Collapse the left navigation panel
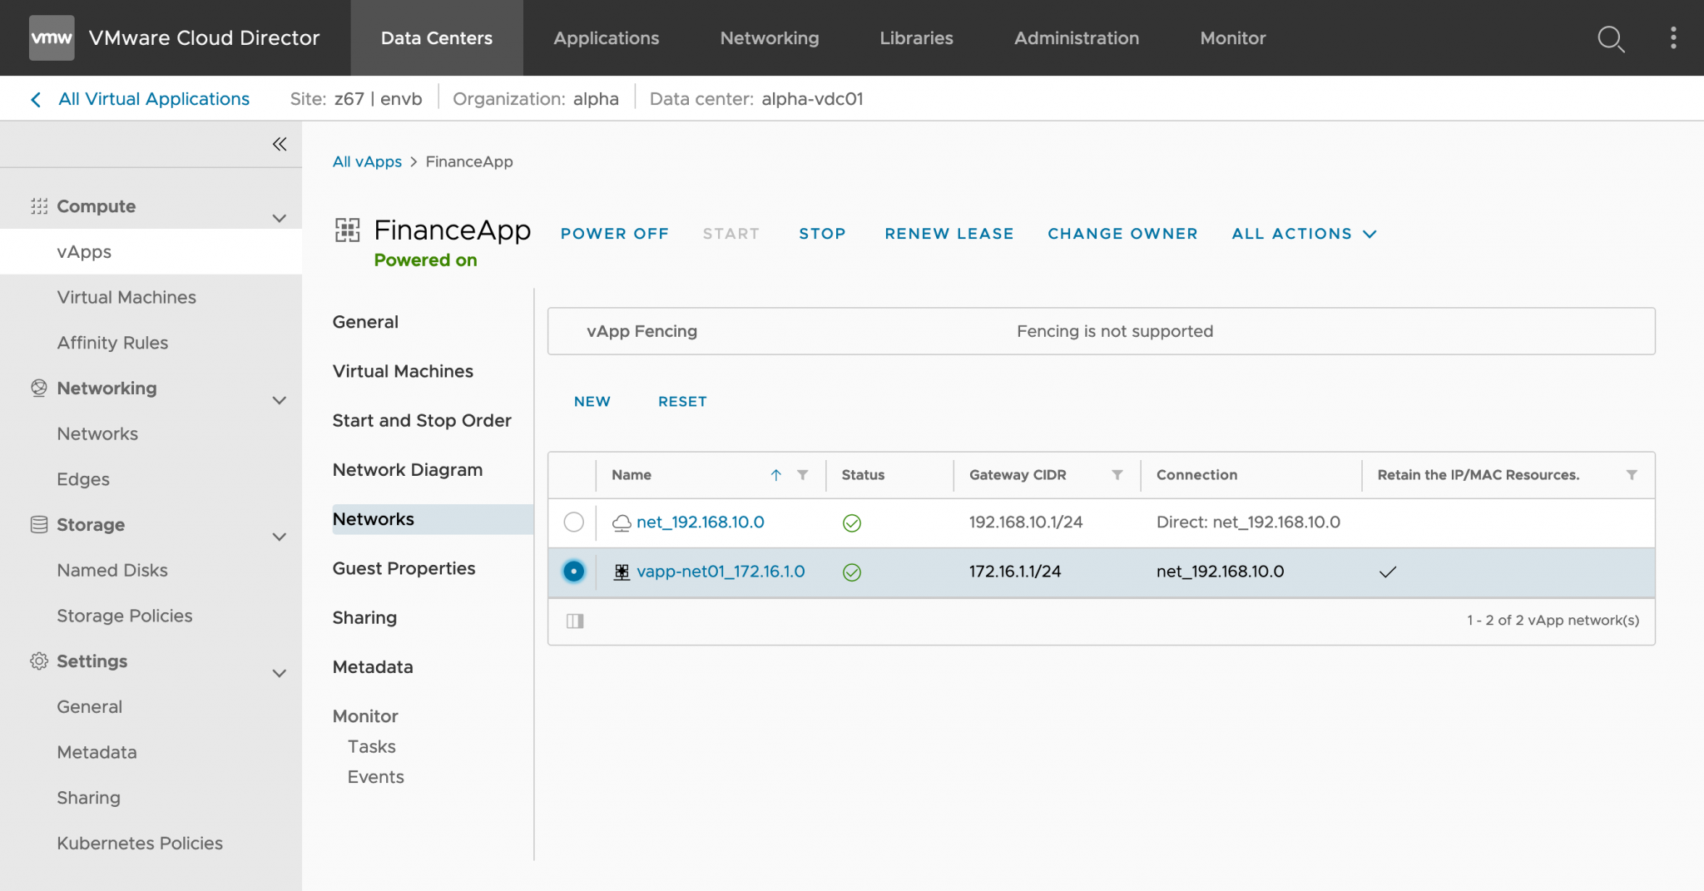This screenshot has height=891, width=1704. (280, 143)
